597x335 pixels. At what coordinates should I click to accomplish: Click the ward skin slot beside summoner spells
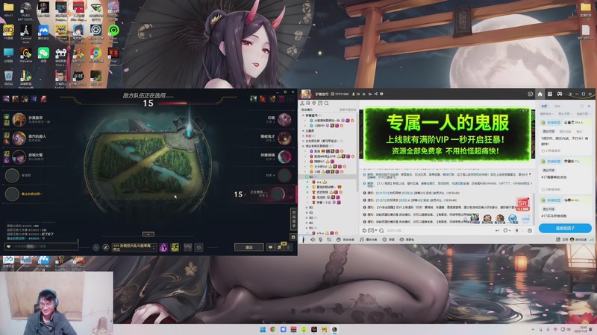pos(188,248)
